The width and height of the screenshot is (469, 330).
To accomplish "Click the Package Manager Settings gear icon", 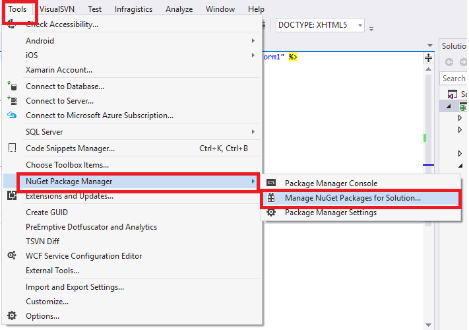I will 270,213.
